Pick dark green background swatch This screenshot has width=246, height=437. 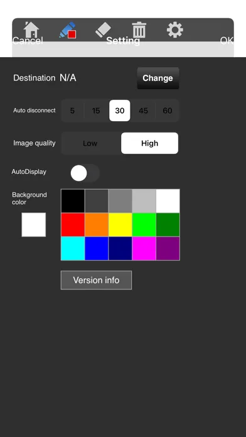(168, 225)
